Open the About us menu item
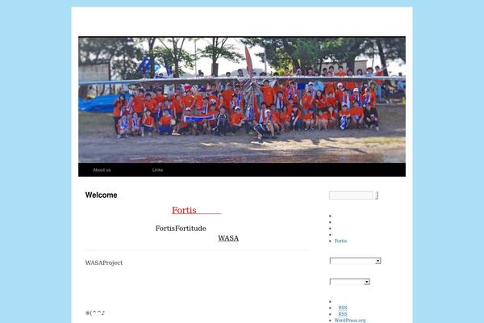The height and width of the screenshot is (323, 484). point(102,170)
